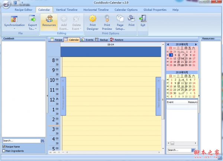Select September 10 in the date navigator
223x161 pixels.
coord(178,83)
